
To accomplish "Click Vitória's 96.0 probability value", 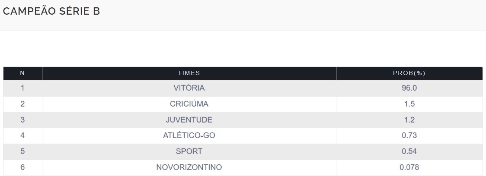I will point(409,88).
